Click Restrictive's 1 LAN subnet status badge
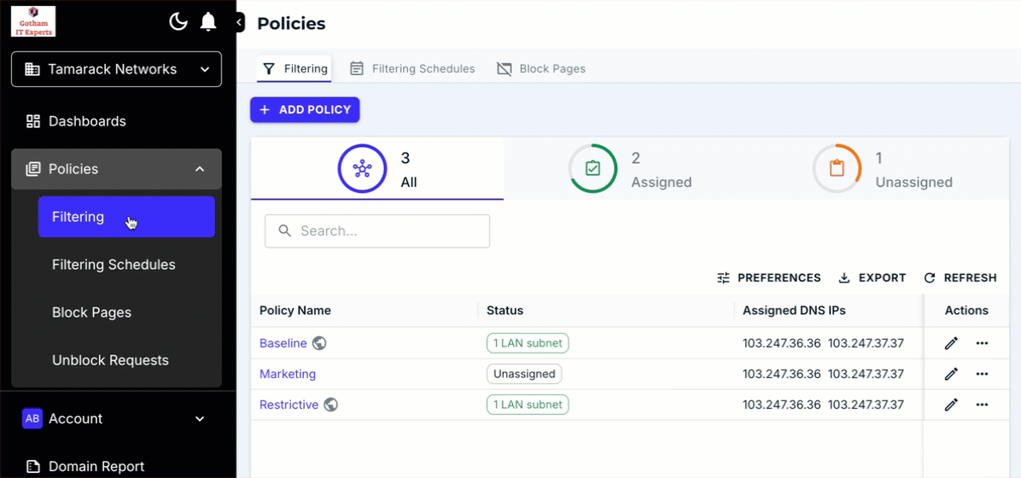 [x=528, y=405]
